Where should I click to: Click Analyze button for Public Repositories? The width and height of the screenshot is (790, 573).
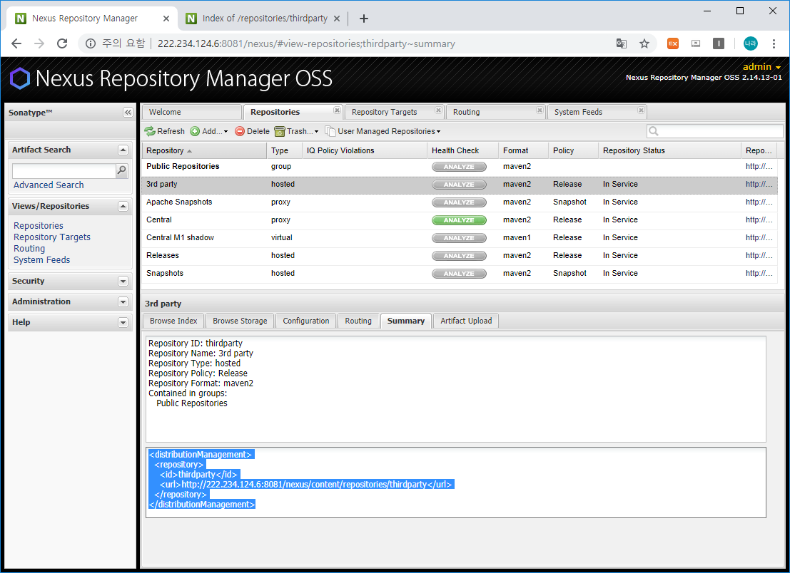459,167
